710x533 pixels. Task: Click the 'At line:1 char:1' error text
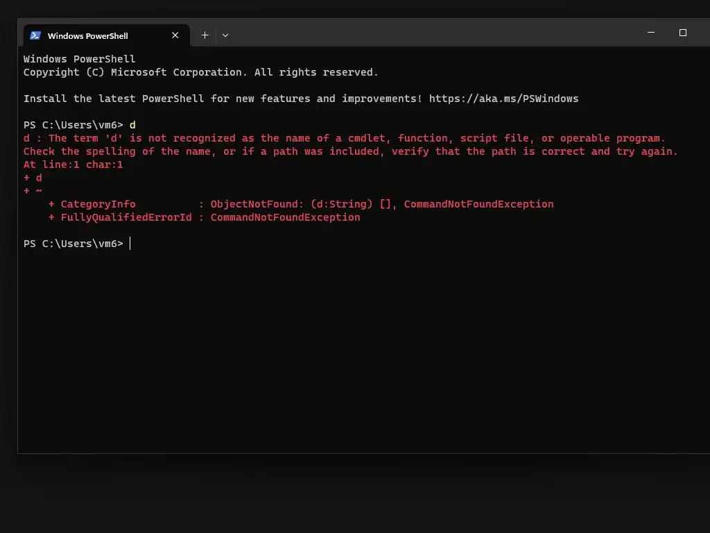pos(73,164)
